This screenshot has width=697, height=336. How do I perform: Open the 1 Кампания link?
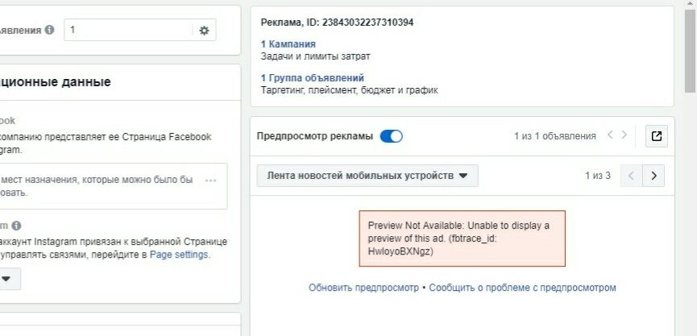coord(288,44)
